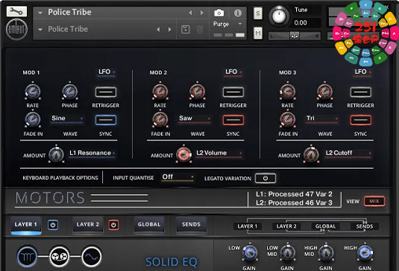Toggle MOD 3 Retrigger switch
399x271 pixels.
click(361, 92)
